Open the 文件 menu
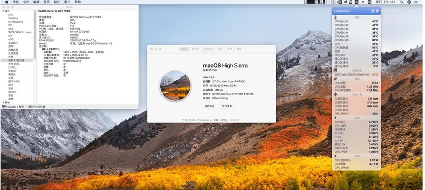This screenshot has height=190, width=425. tap(26, 2)
